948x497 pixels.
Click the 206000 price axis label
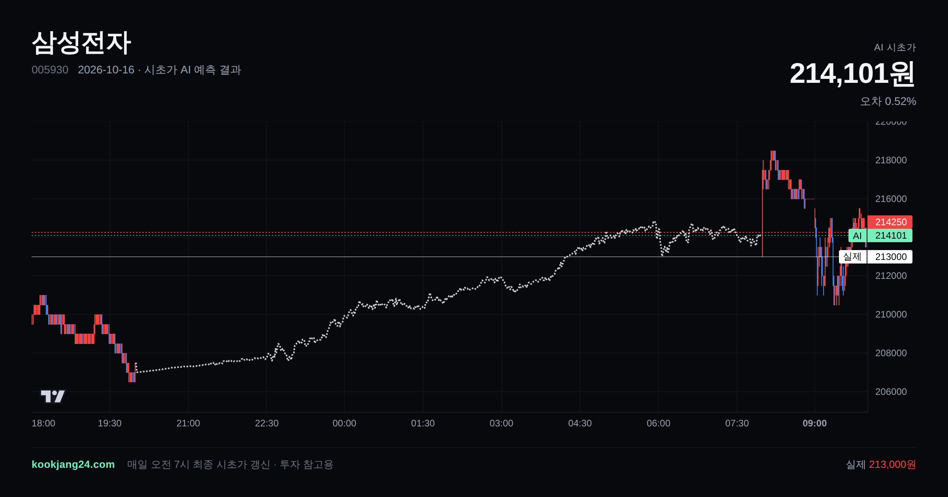(x=891, y=392)
